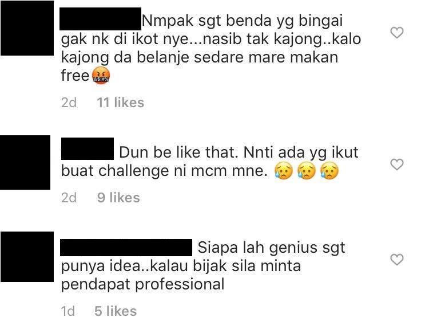
Task: Click the 2d timestamp next to "9 likes"
Action: (x=69, y=198)
